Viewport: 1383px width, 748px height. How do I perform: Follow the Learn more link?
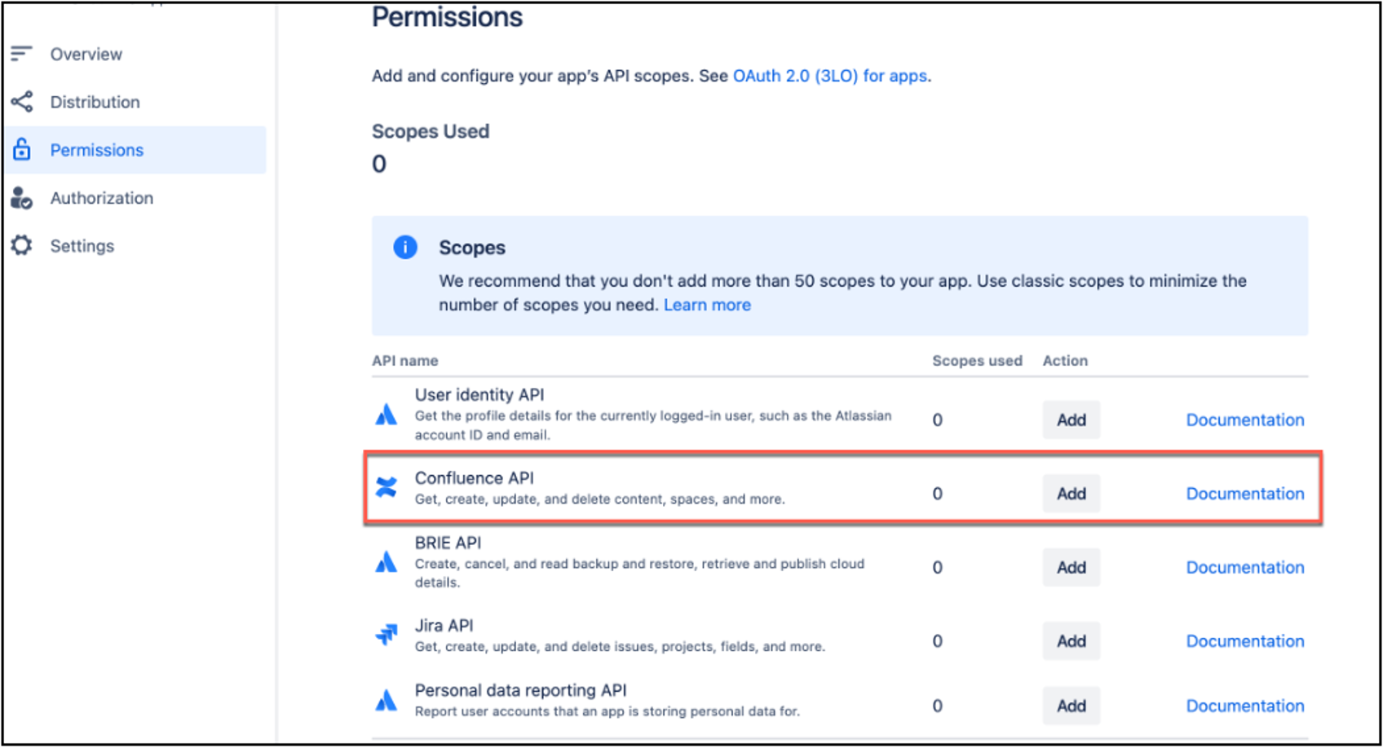[707, 305]
